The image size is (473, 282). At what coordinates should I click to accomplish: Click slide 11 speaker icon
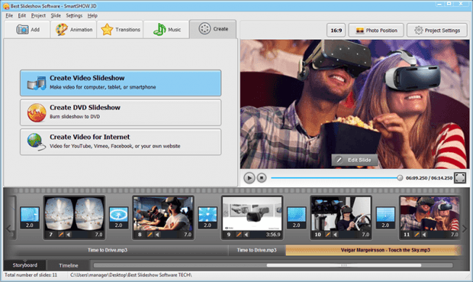424,235
